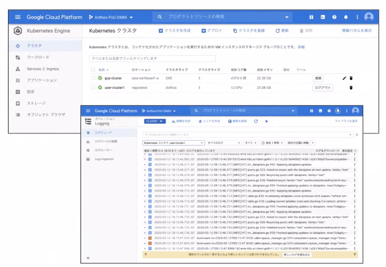Click the デプロイ deploy button

tap(211, 31)
